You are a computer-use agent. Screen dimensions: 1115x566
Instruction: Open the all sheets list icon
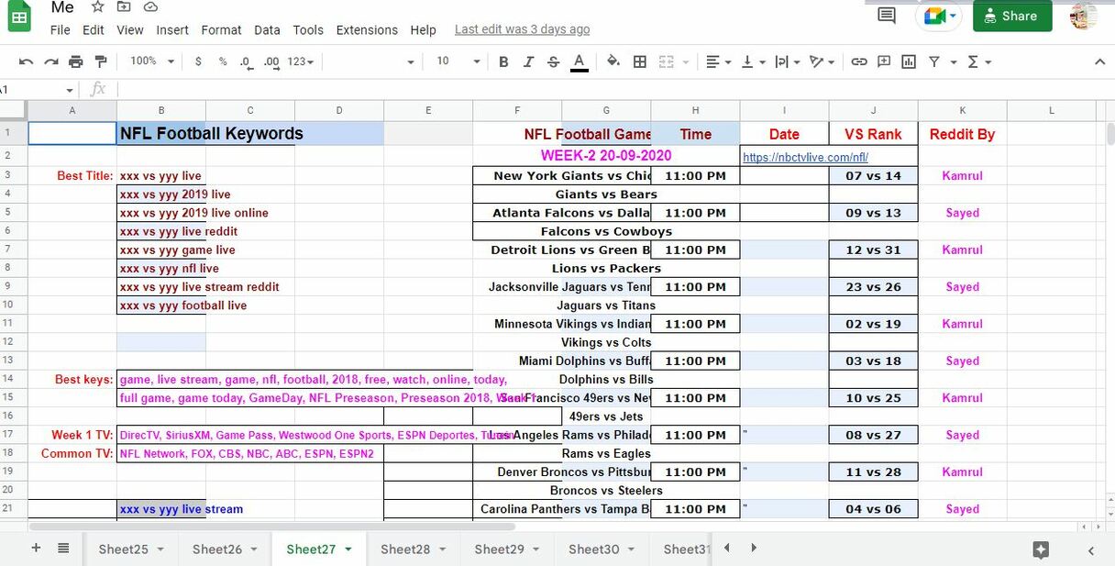[63, 548]
